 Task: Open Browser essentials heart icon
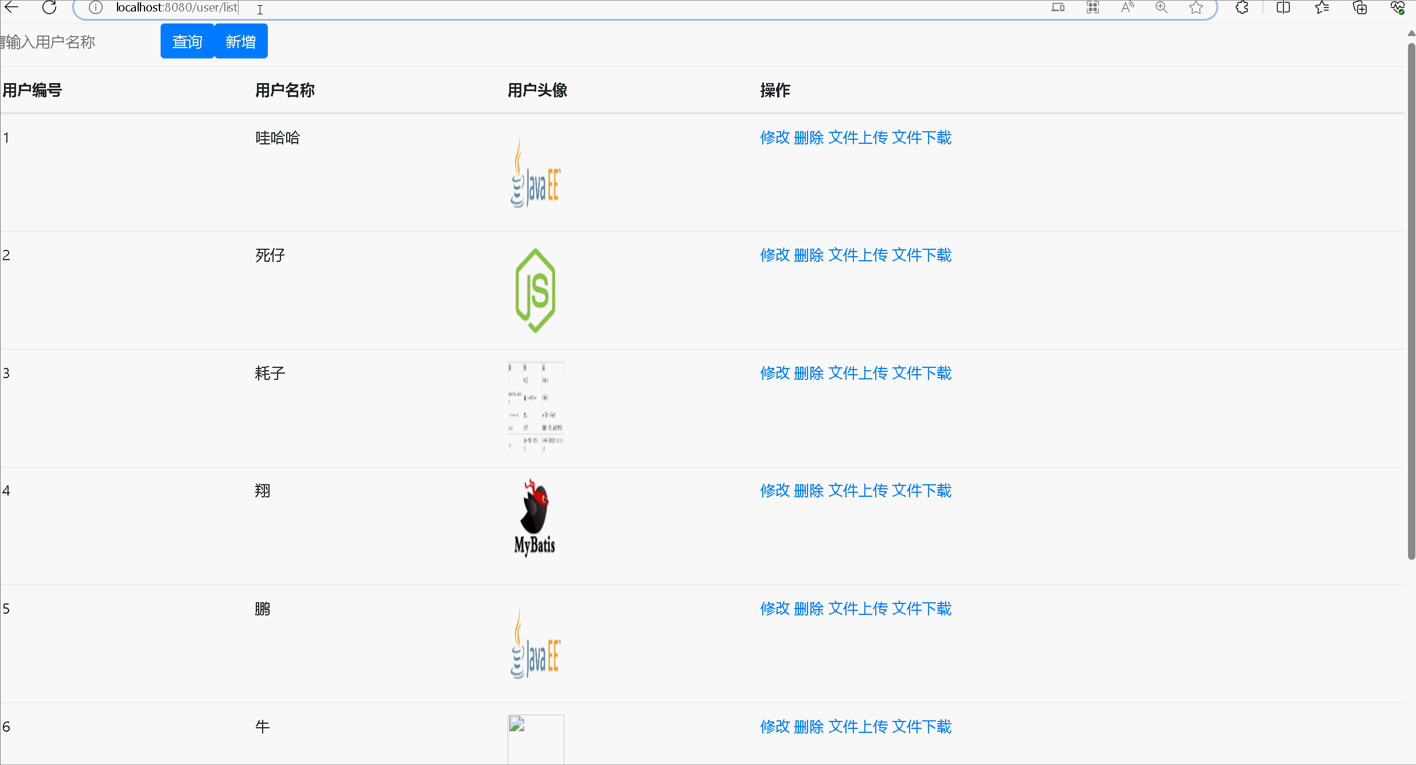(1397, 8)
